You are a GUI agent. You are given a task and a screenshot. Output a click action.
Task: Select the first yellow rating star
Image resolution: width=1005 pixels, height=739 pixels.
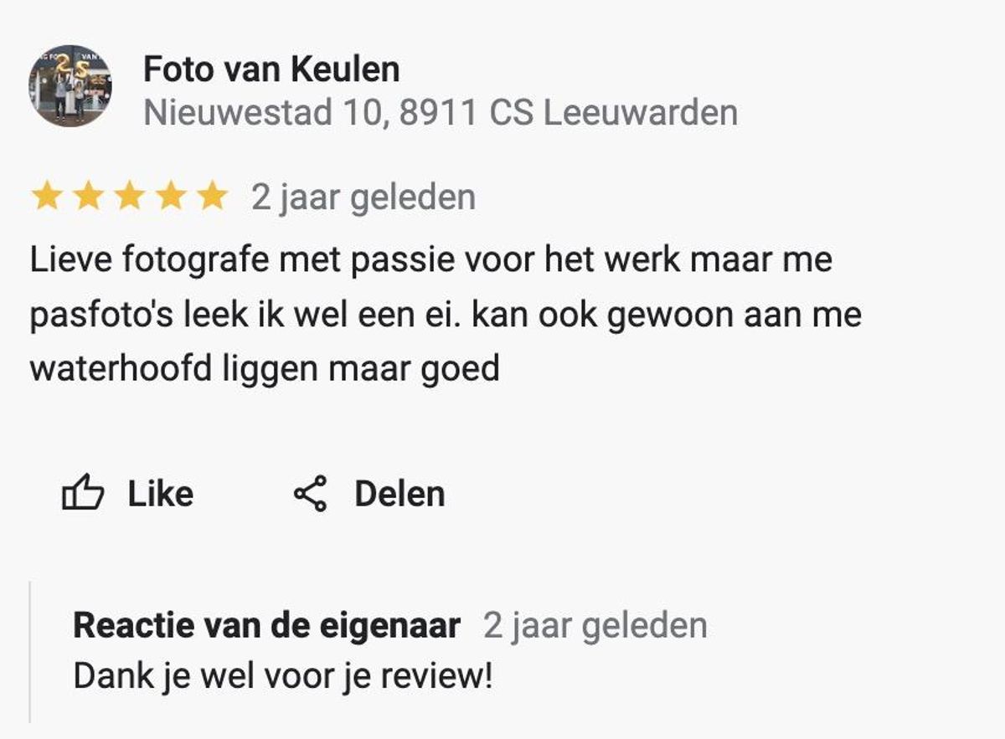[46, 197]
